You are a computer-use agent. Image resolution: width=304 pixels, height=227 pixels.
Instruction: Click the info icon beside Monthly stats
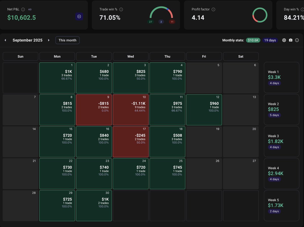point(297,40)
